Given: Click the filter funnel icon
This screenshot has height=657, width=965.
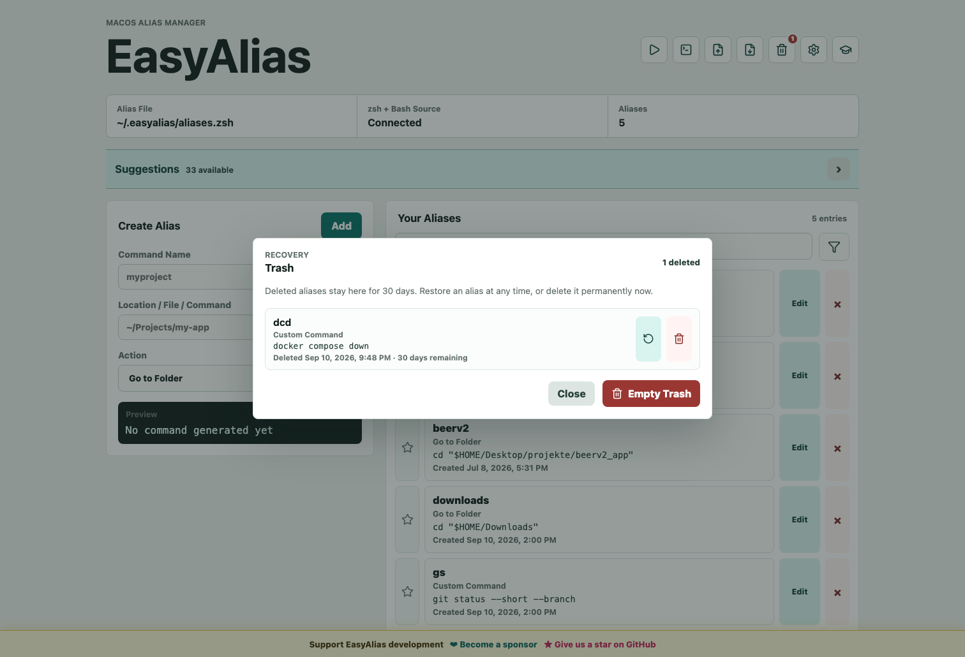Looking at the screenshot, I should [834, 247].
